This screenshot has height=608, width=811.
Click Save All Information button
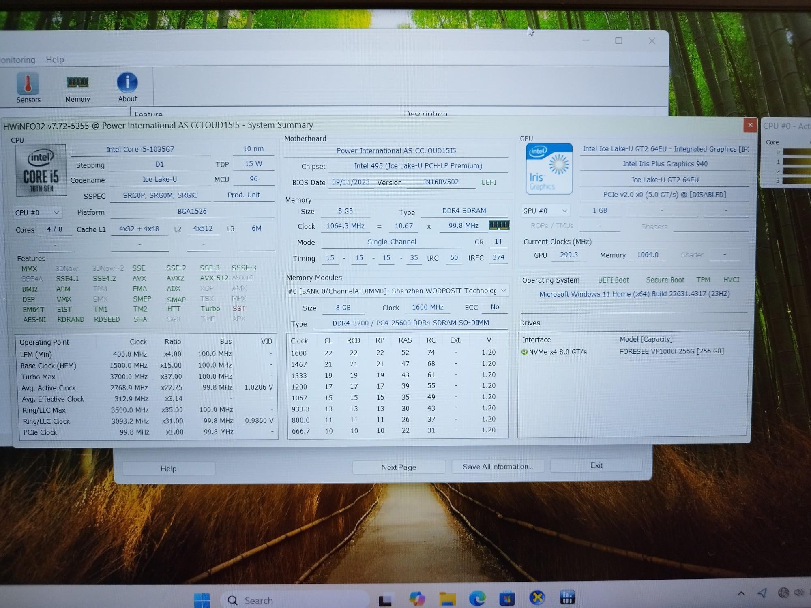tap(498, 467)
